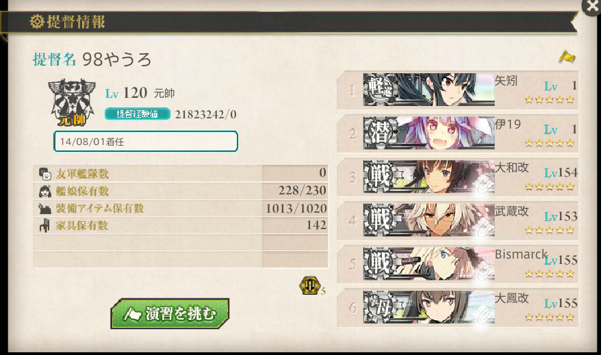
Task: Close the admiral info panel
Action: pyautogui.click(x=592, y=7)
